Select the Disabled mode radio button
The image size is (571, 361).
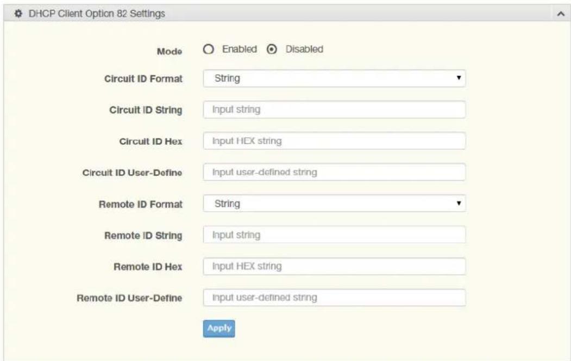pos(272,49)
